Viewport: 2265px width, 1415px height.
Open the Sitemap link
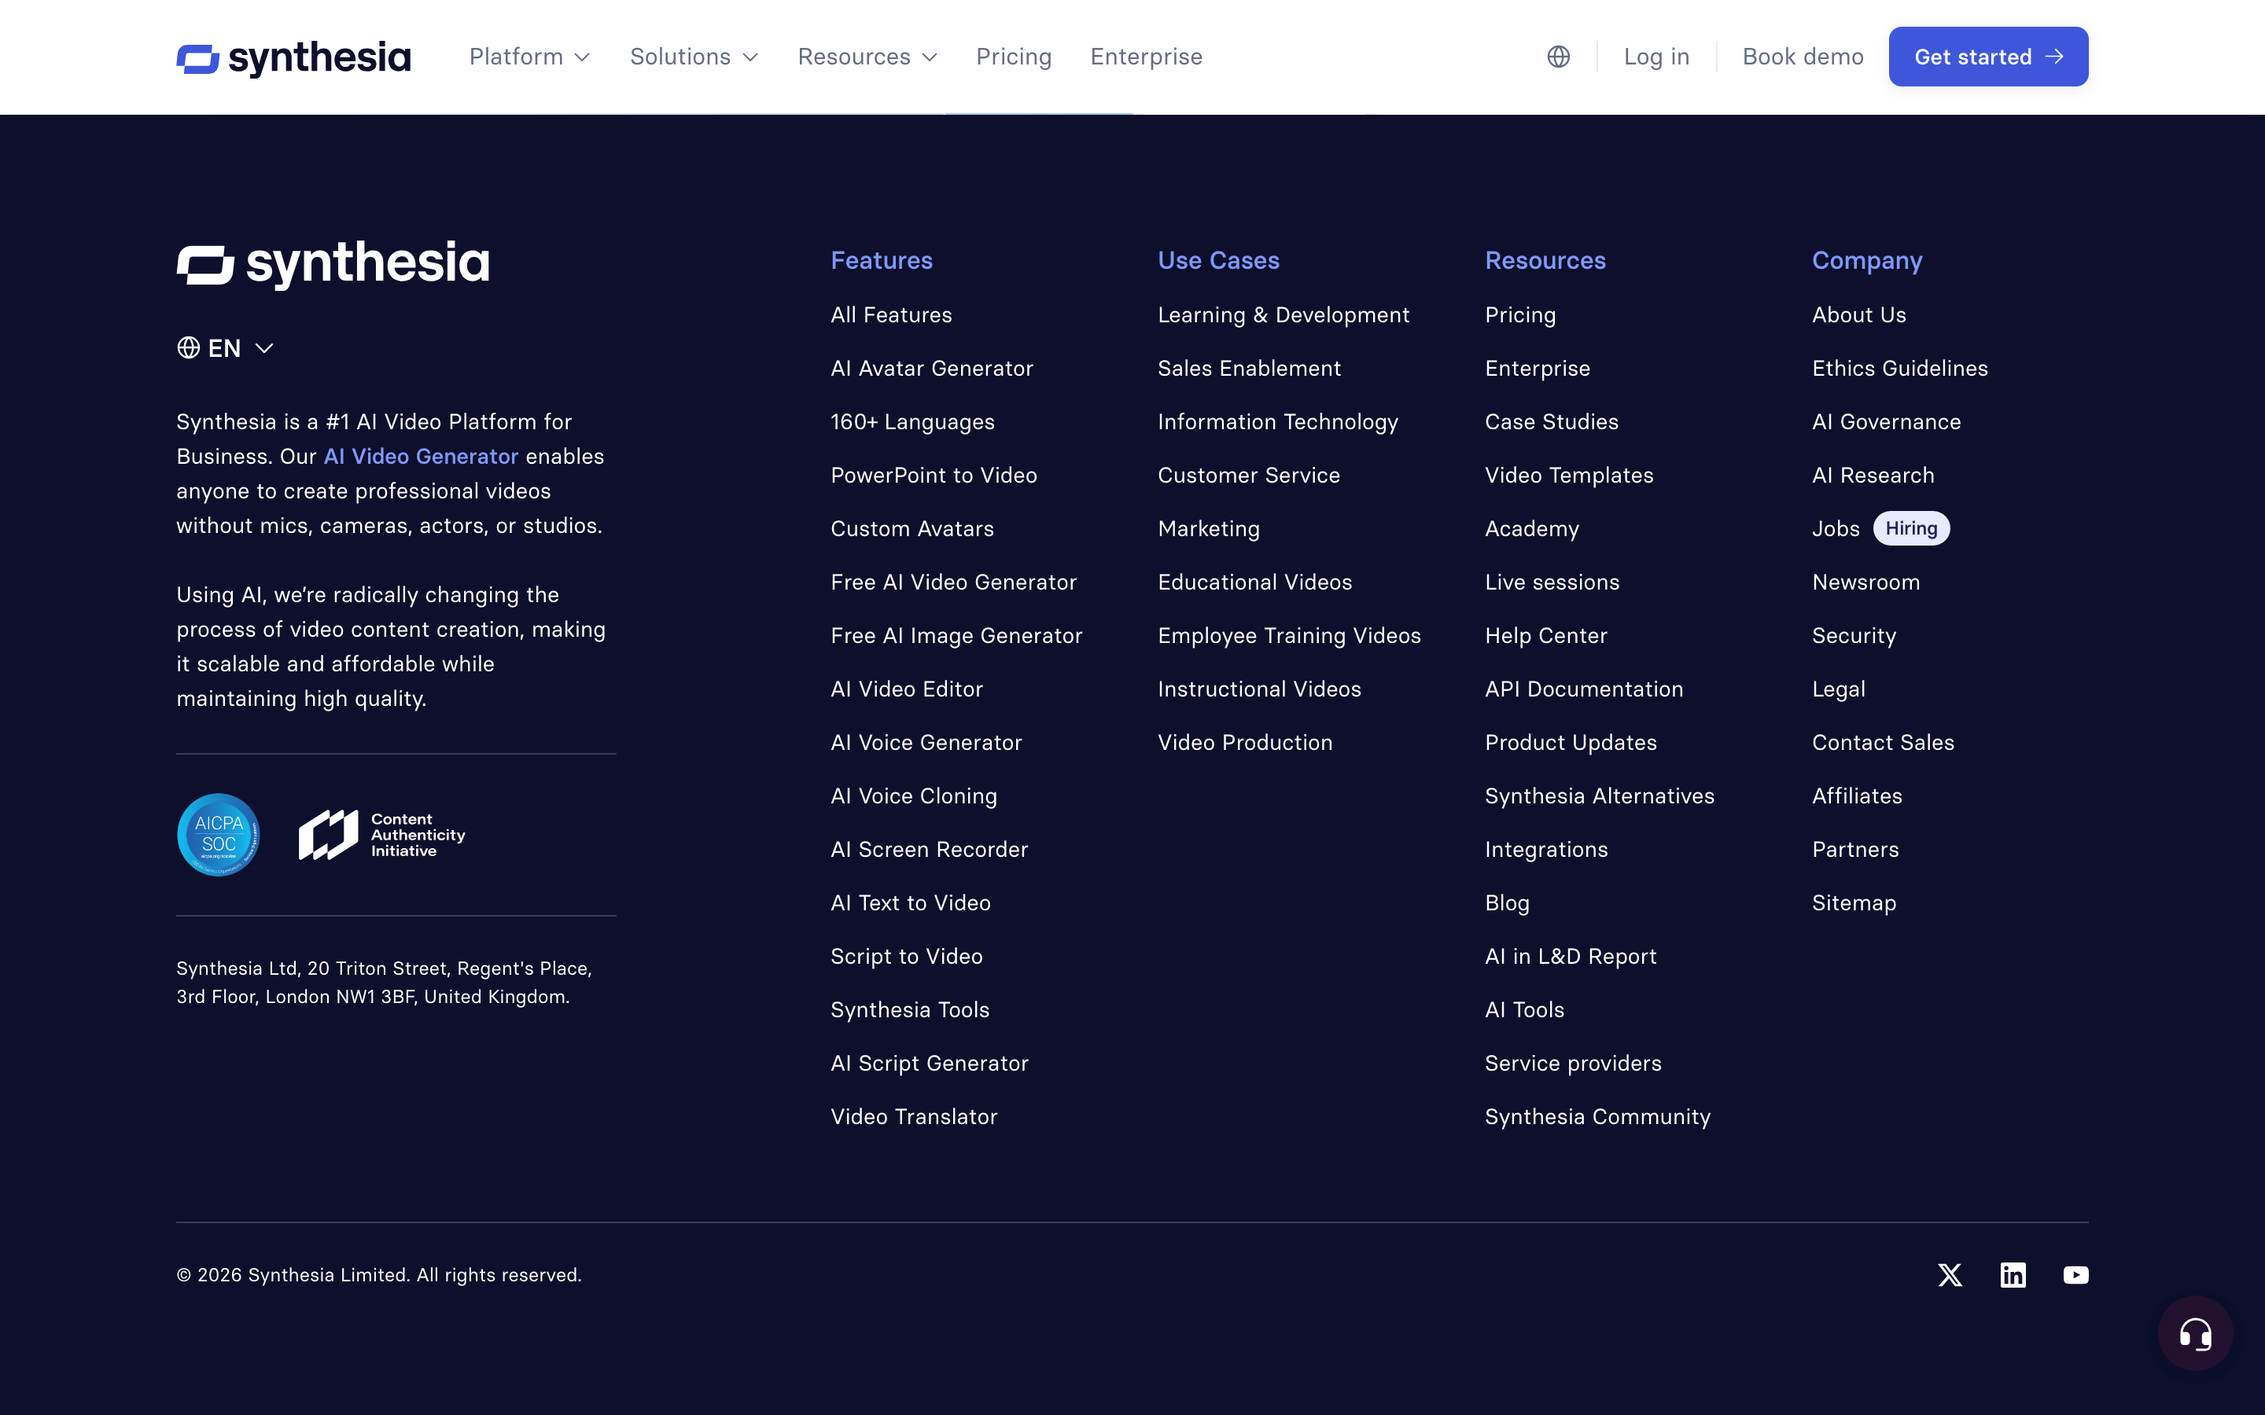1853,902
